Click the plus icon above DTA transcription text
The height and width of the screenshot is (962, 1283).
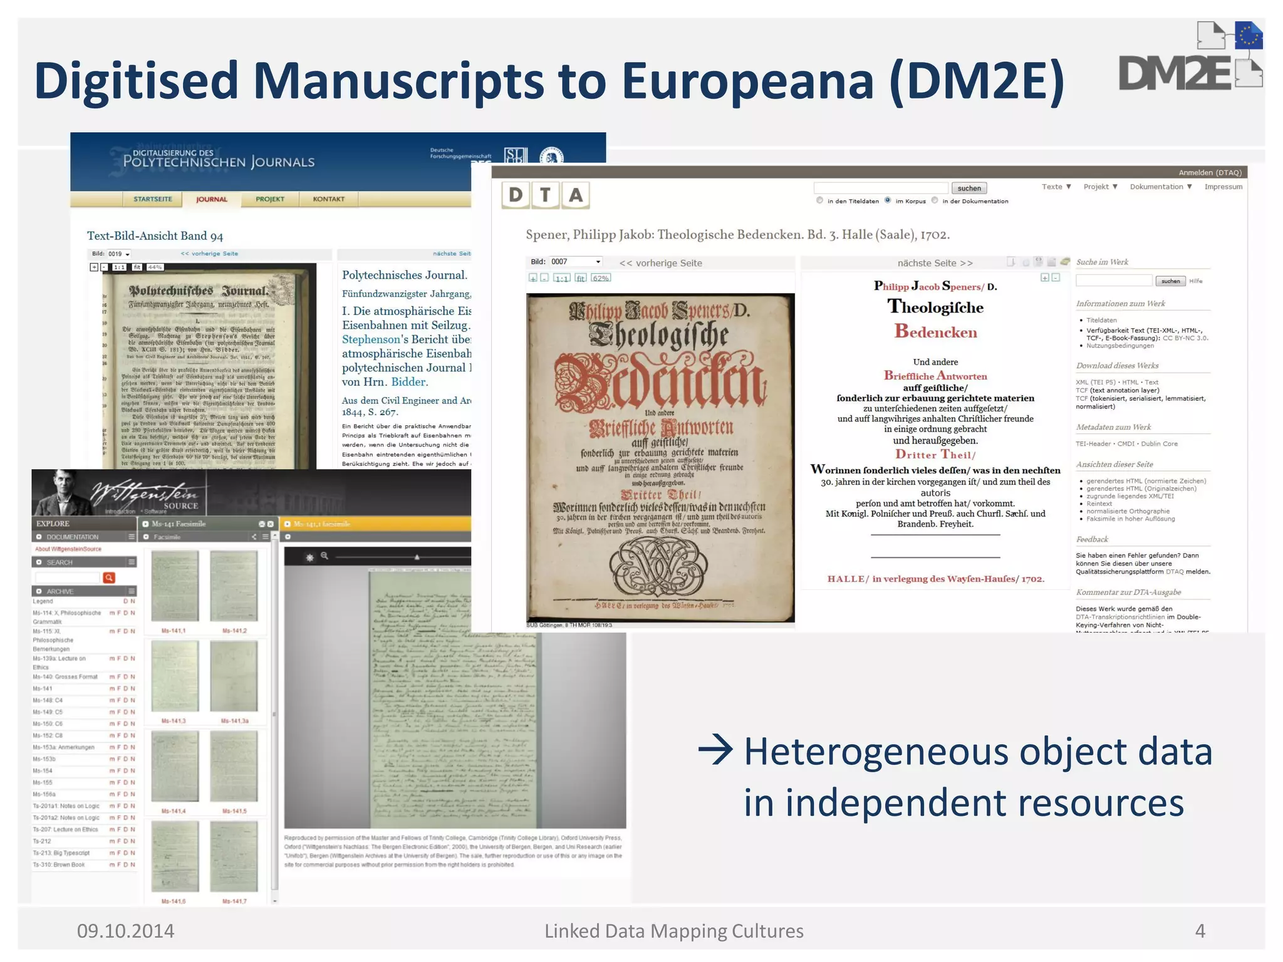click(x=1044, y=277)
